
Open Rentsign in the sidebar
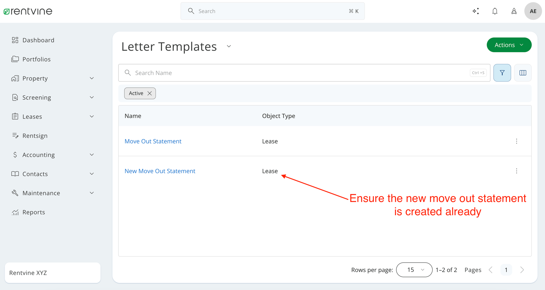click(x=35, y=136)
